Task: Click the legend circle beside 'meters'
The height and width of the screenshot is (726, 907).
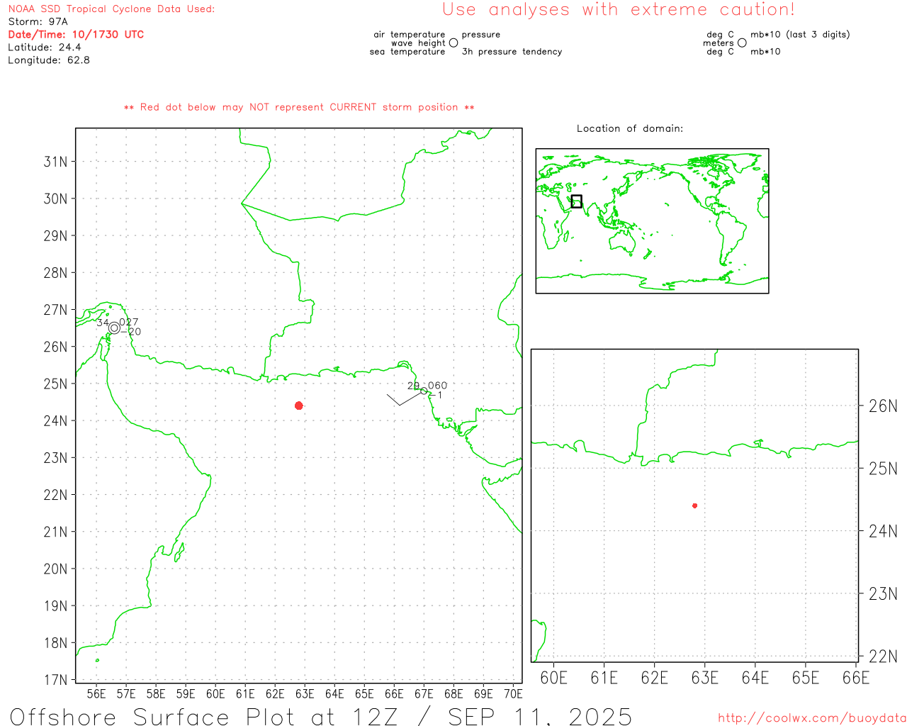Action: pyautogui.click(x=742, y=43)
